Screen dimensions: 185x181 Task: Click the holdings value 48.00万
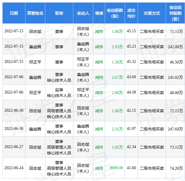tap(176, 93)
